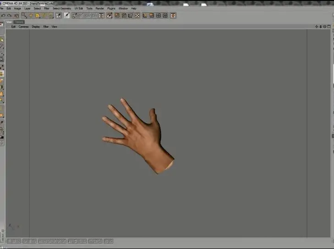This screenshot has width=334, height=249.
Task: Select the eyedropper tool in left palette
Action: click(2, 122)
